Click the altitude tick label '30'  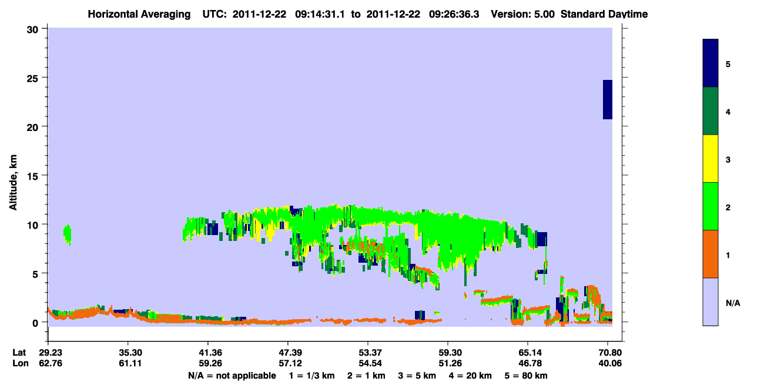click(34, 29)
